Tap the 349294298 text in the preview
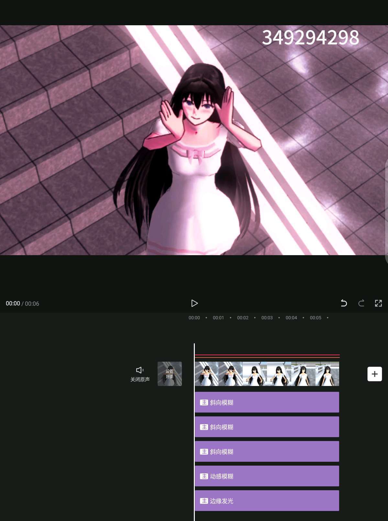Image resolution: width=388 pixels, height=521 pixels. pyautogui.click(x=310, y=38)
